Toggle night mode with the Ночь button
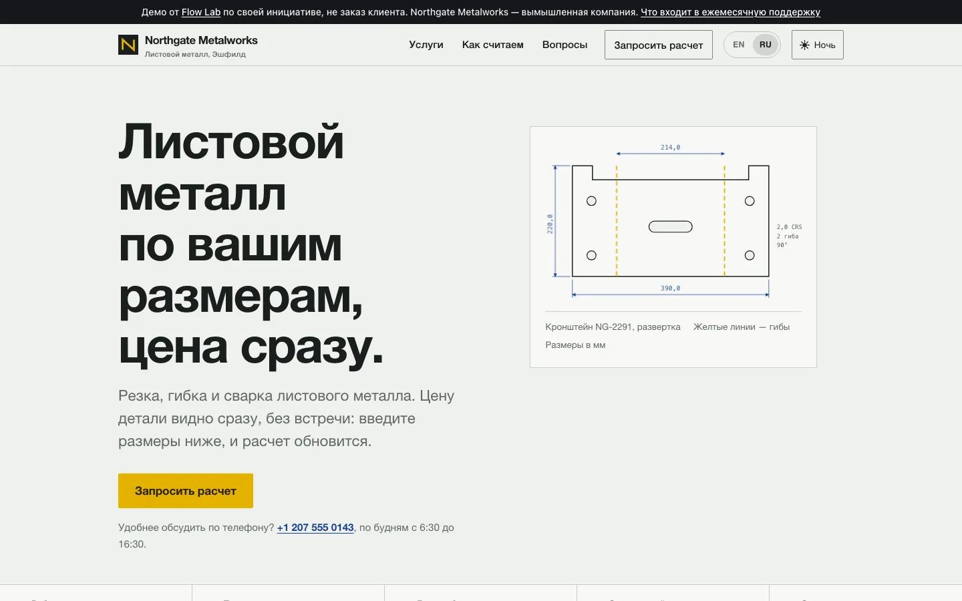This screenshot has width=962, height=601. pyautogui.click(x=817, y=45)
